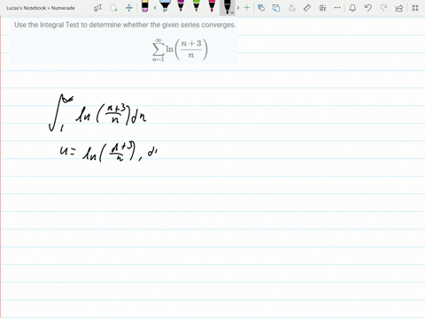This screenshot has height=318, width=425.
Task: Undo the last ink stroke
Action: (368, 8)
